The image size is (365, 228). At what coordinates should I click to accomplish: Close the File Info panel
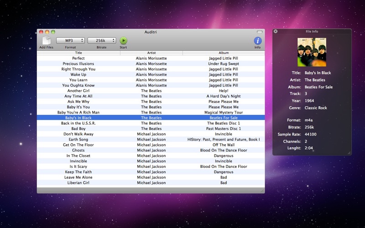click(x=276, y=31)
